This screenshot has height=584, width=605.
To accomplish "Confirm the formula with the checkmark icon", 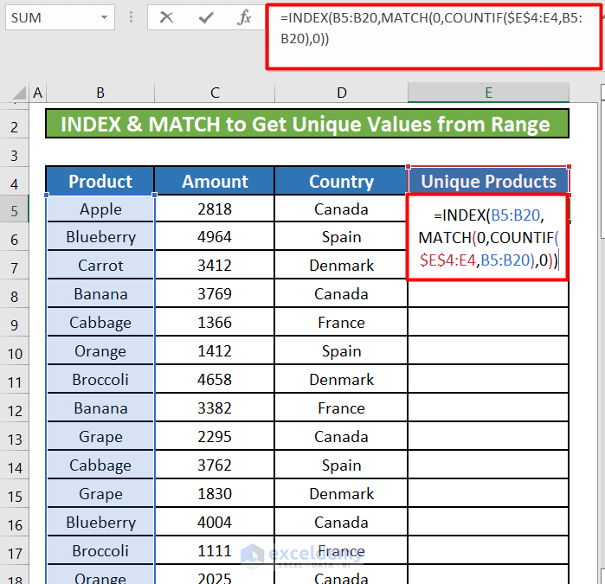I will (x=206, y=17).
